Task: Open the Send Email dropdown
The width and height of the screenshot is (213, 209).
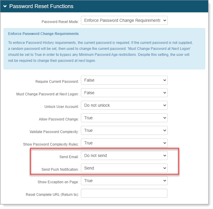Action: coord(124,156)
